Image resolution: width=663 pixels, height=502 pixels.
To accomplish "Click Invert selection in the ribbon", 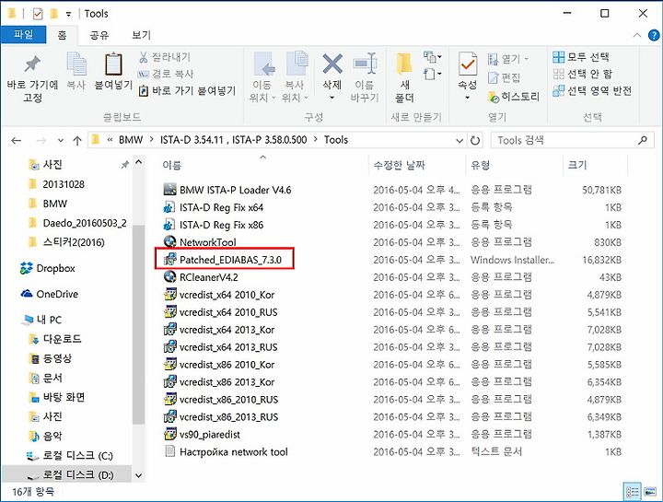I will coord(592,90).
